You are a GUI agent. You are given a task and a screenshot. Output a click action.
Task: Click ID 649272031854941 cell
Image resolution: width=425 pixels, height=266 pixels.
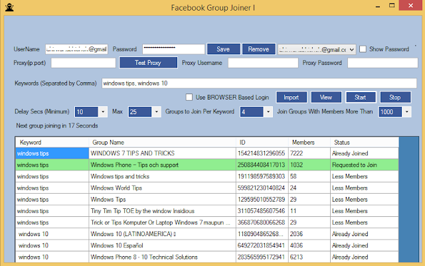(261, 245)
